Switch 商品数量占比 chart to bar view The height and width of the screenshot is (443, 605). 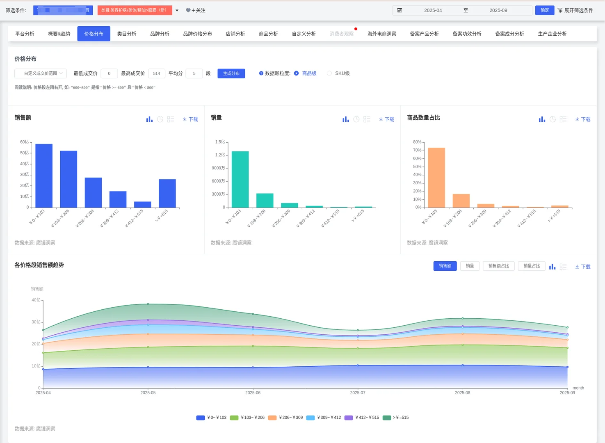pyautogui.click(x=542, y=119)
